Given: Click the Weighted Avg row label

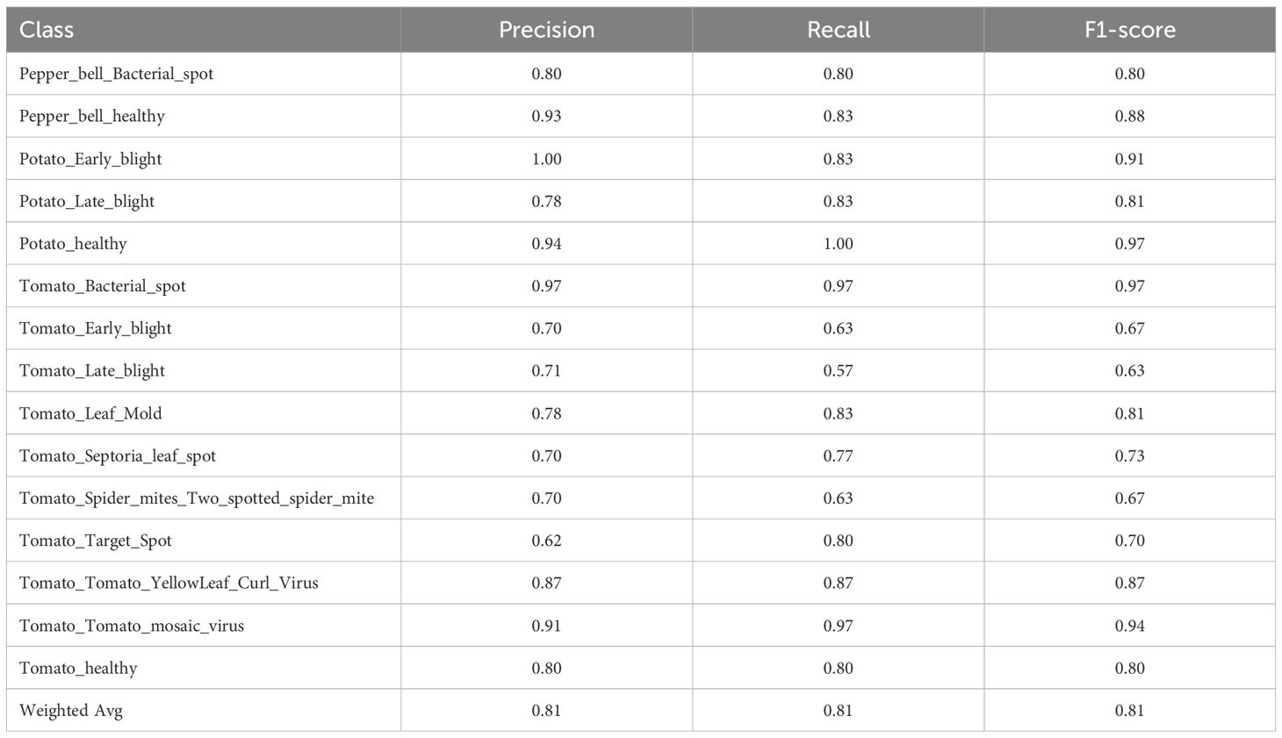Looking at the screenshot, I should tap(71, 711).
